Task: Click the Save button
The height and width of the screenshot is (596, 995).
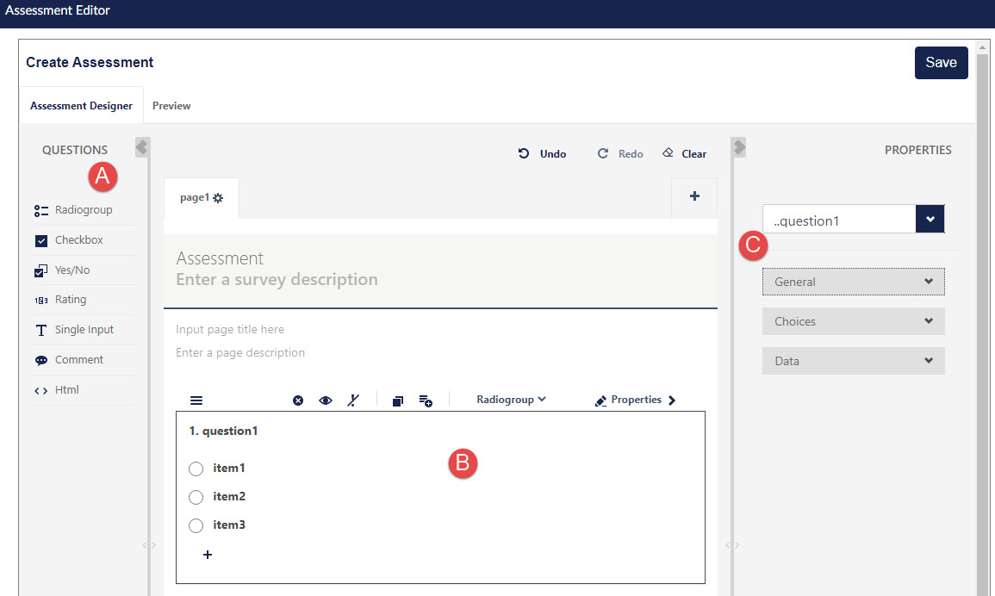Action: [x=941, y=63]
